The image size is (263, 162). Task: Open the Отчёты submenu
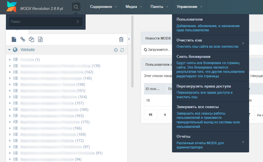(x=211, y=142)
